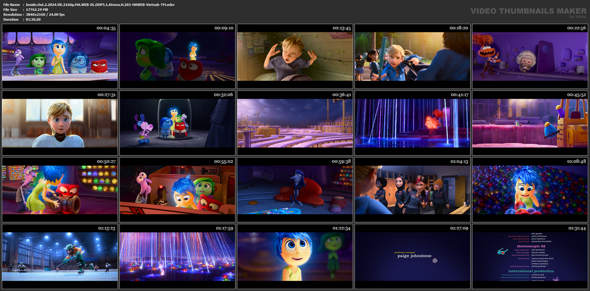
Task: Click the file size value 17762.19 MB
Action: point(37,9)
